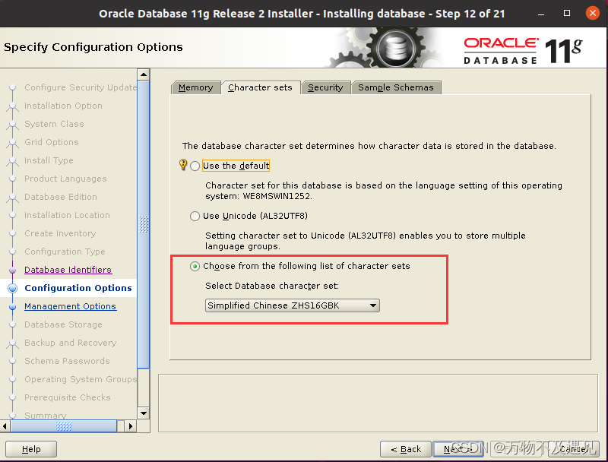608x462 pixels.
Task: Click the sidebar scroll up arrow
Action: click(144, 74)
